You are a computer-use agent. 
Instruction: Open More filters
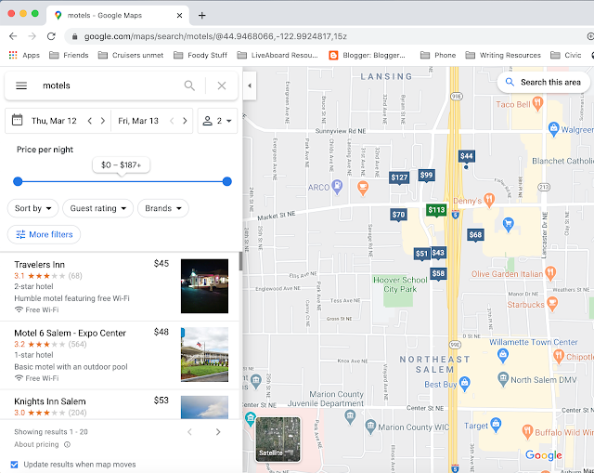pyautogui.click(x=44, y=234)
